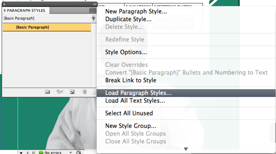The width and height of the screenshot is (276, 154).
Task: Choose Duplicate Style...
Action: tap(128, 19)
